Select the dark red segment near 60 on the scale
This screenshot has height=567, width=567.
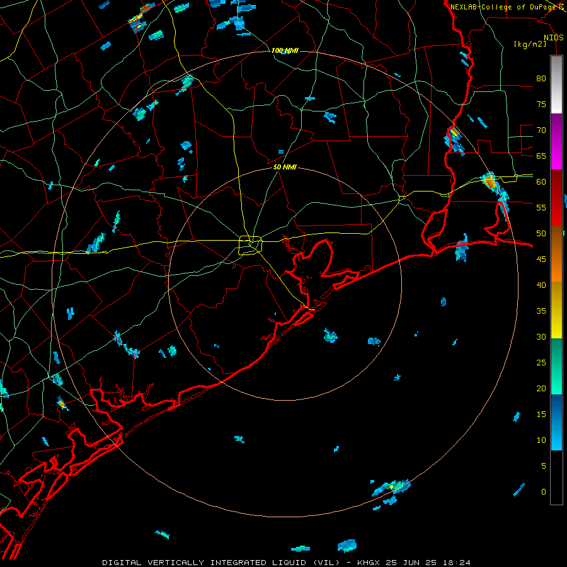click(x=556, y=183)
